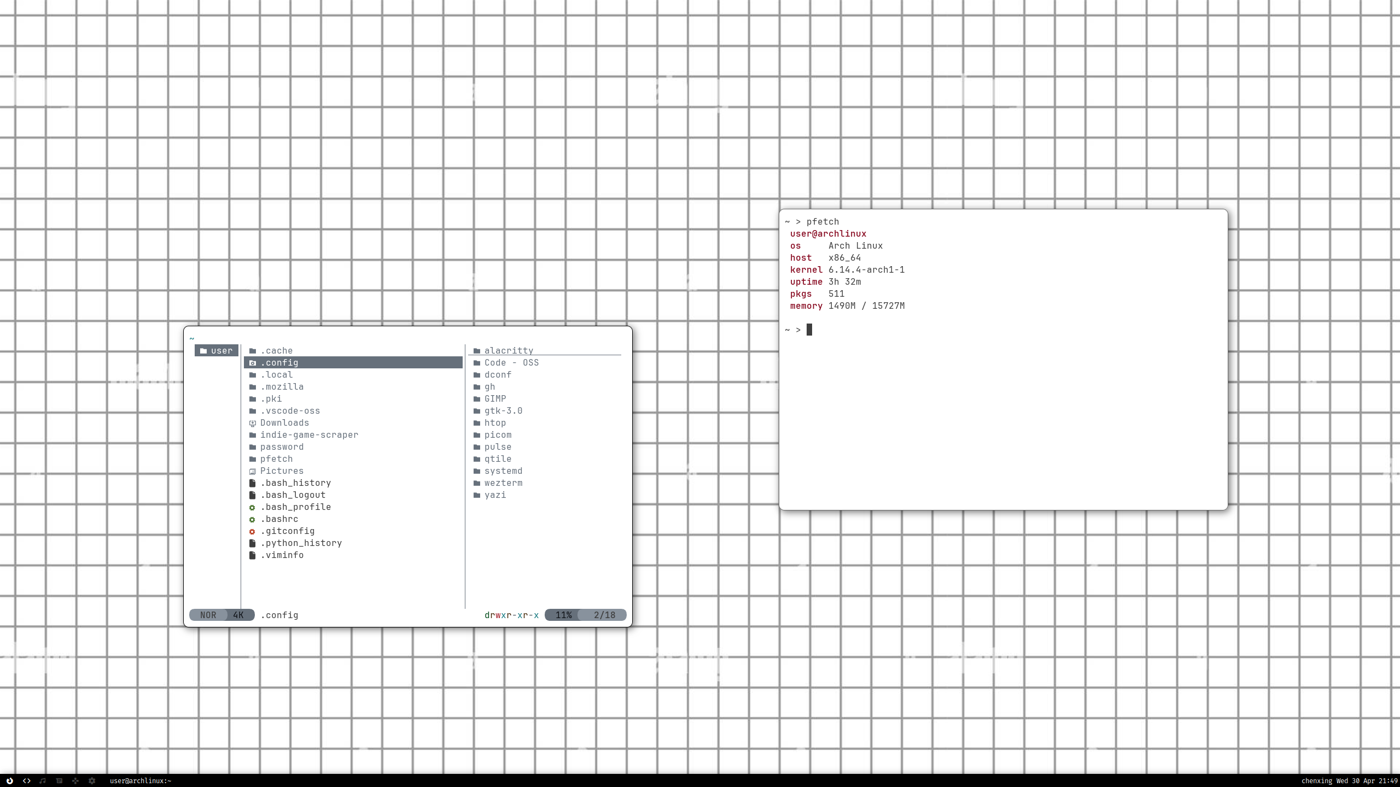Click the .bash_history file icon
Image resolution: width=1400 pixels, height=787 pixels.
point(253,483)
